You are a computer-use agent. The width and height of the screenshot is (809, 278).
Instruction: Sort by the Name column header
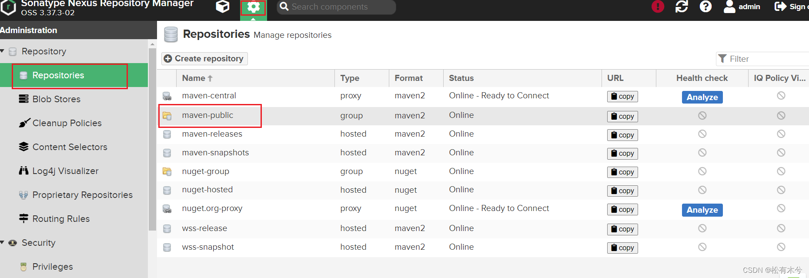[255, 78]
